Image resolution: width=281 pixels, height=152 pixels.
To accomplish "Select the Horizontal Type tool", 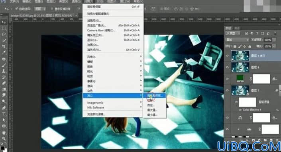I will point(4,114).
